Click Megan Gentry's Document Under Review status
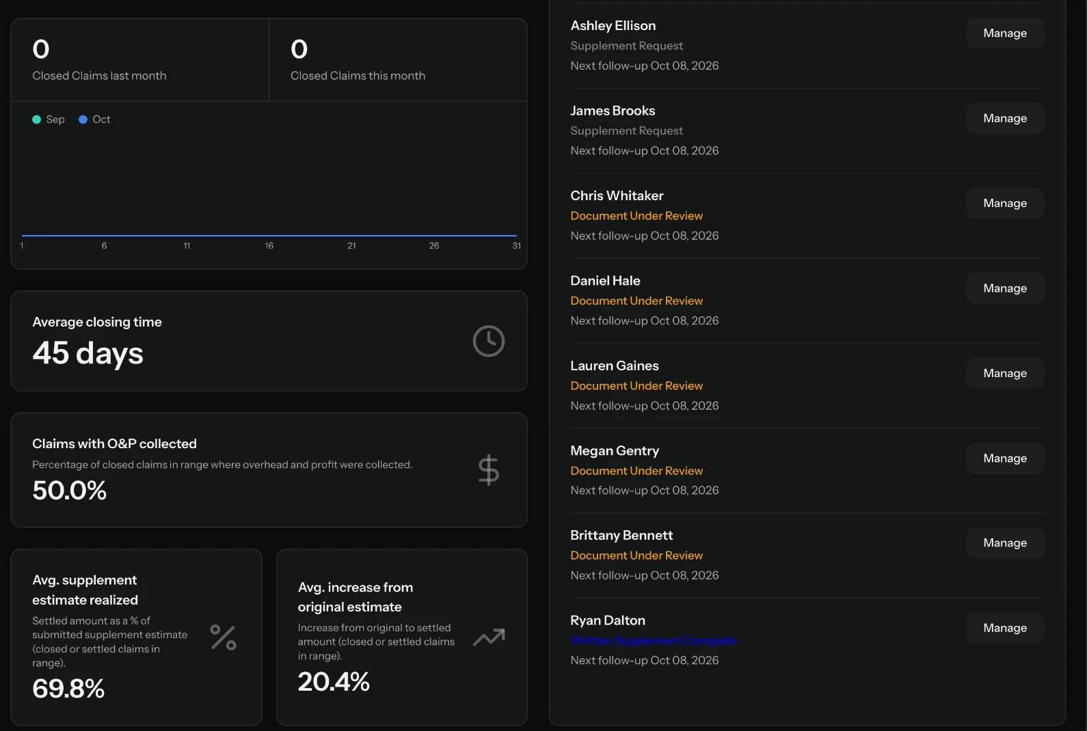 pyautogui.click(x=636, y=471)
